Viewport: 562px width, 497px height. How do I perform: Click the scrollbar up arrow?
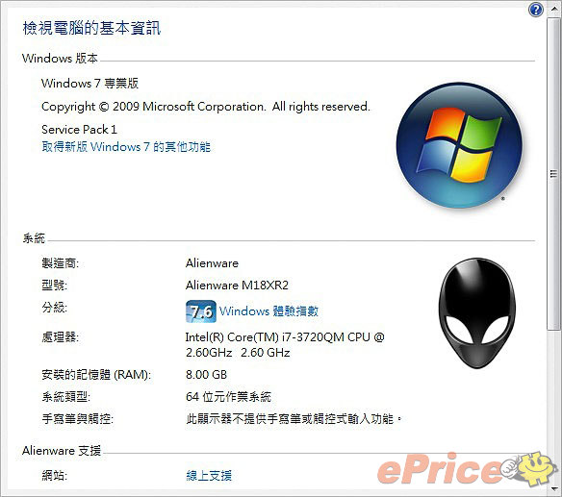(554, 8)
